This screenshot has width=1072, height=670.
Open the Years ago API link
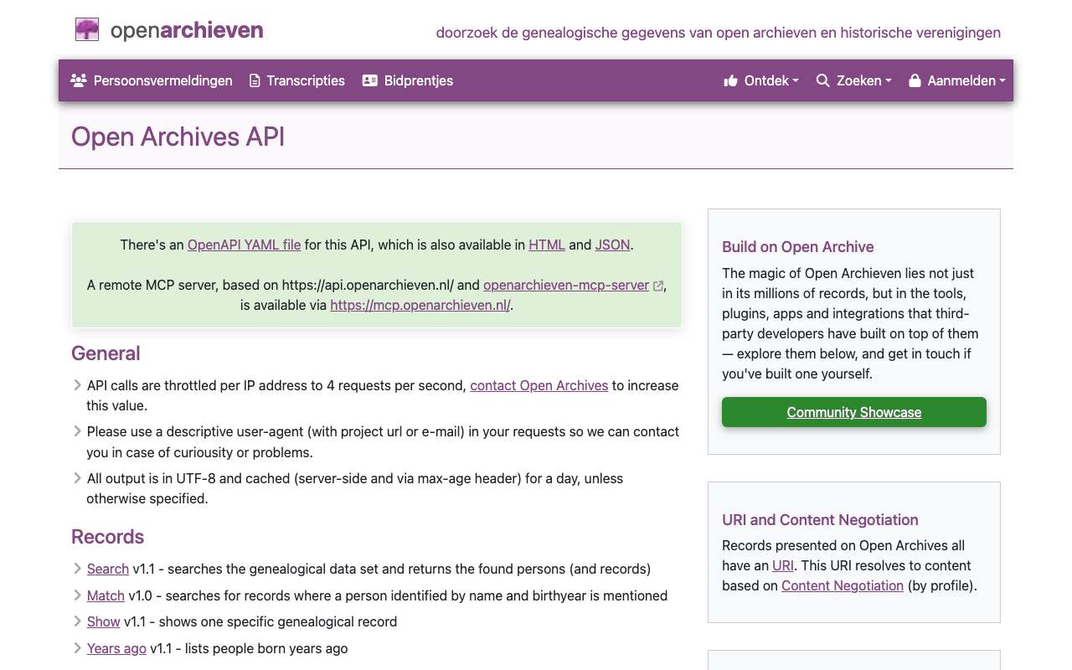(116, 648)
